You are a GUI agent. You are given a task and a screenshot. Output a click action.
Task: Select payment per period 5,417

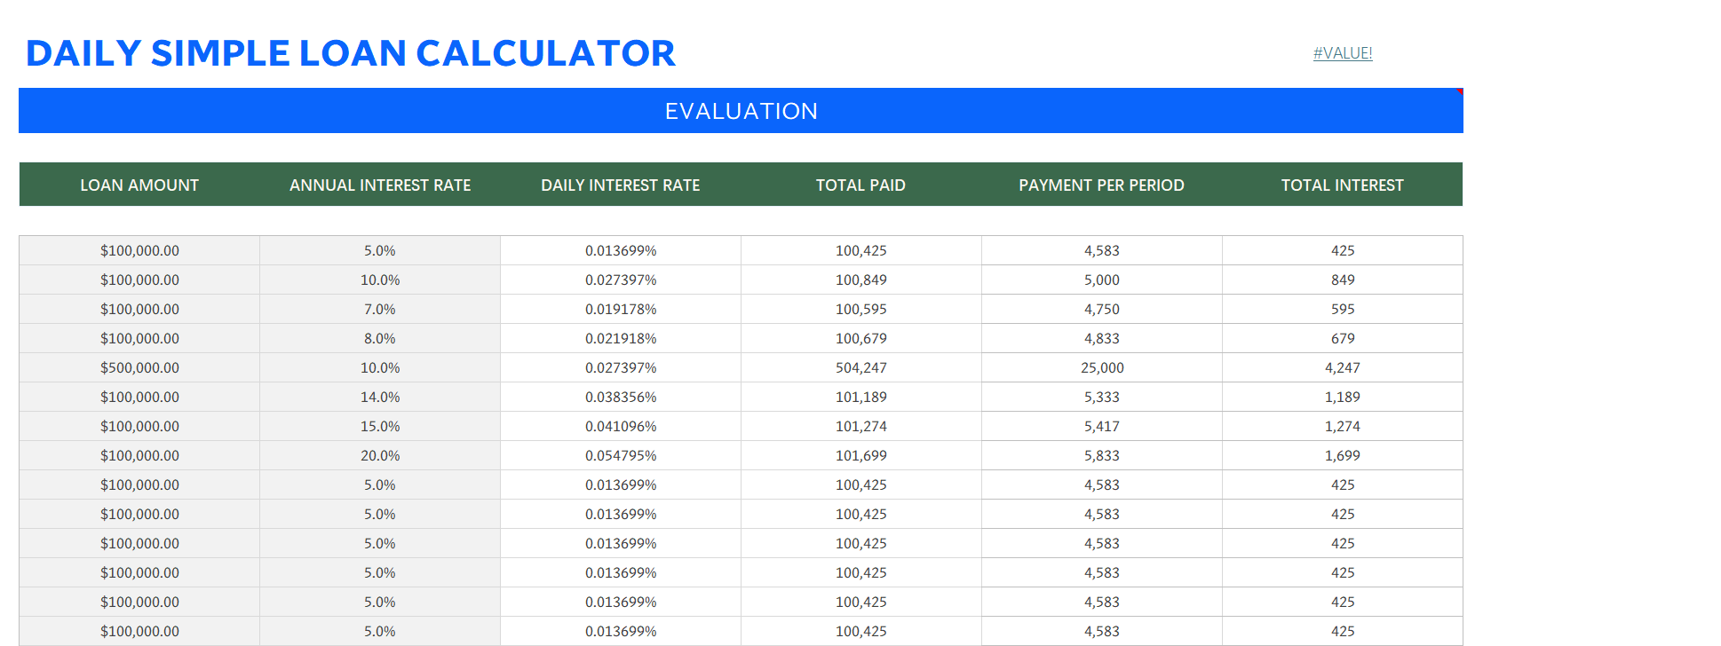coord(1102,426)
